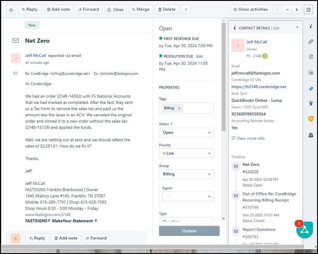Collapse the Contact Details section chevron
This screenshot has height=254, width=318.
297,27
